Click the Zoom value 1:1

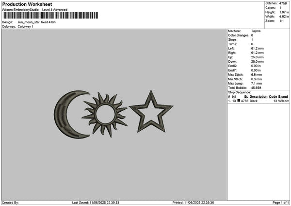281,21
